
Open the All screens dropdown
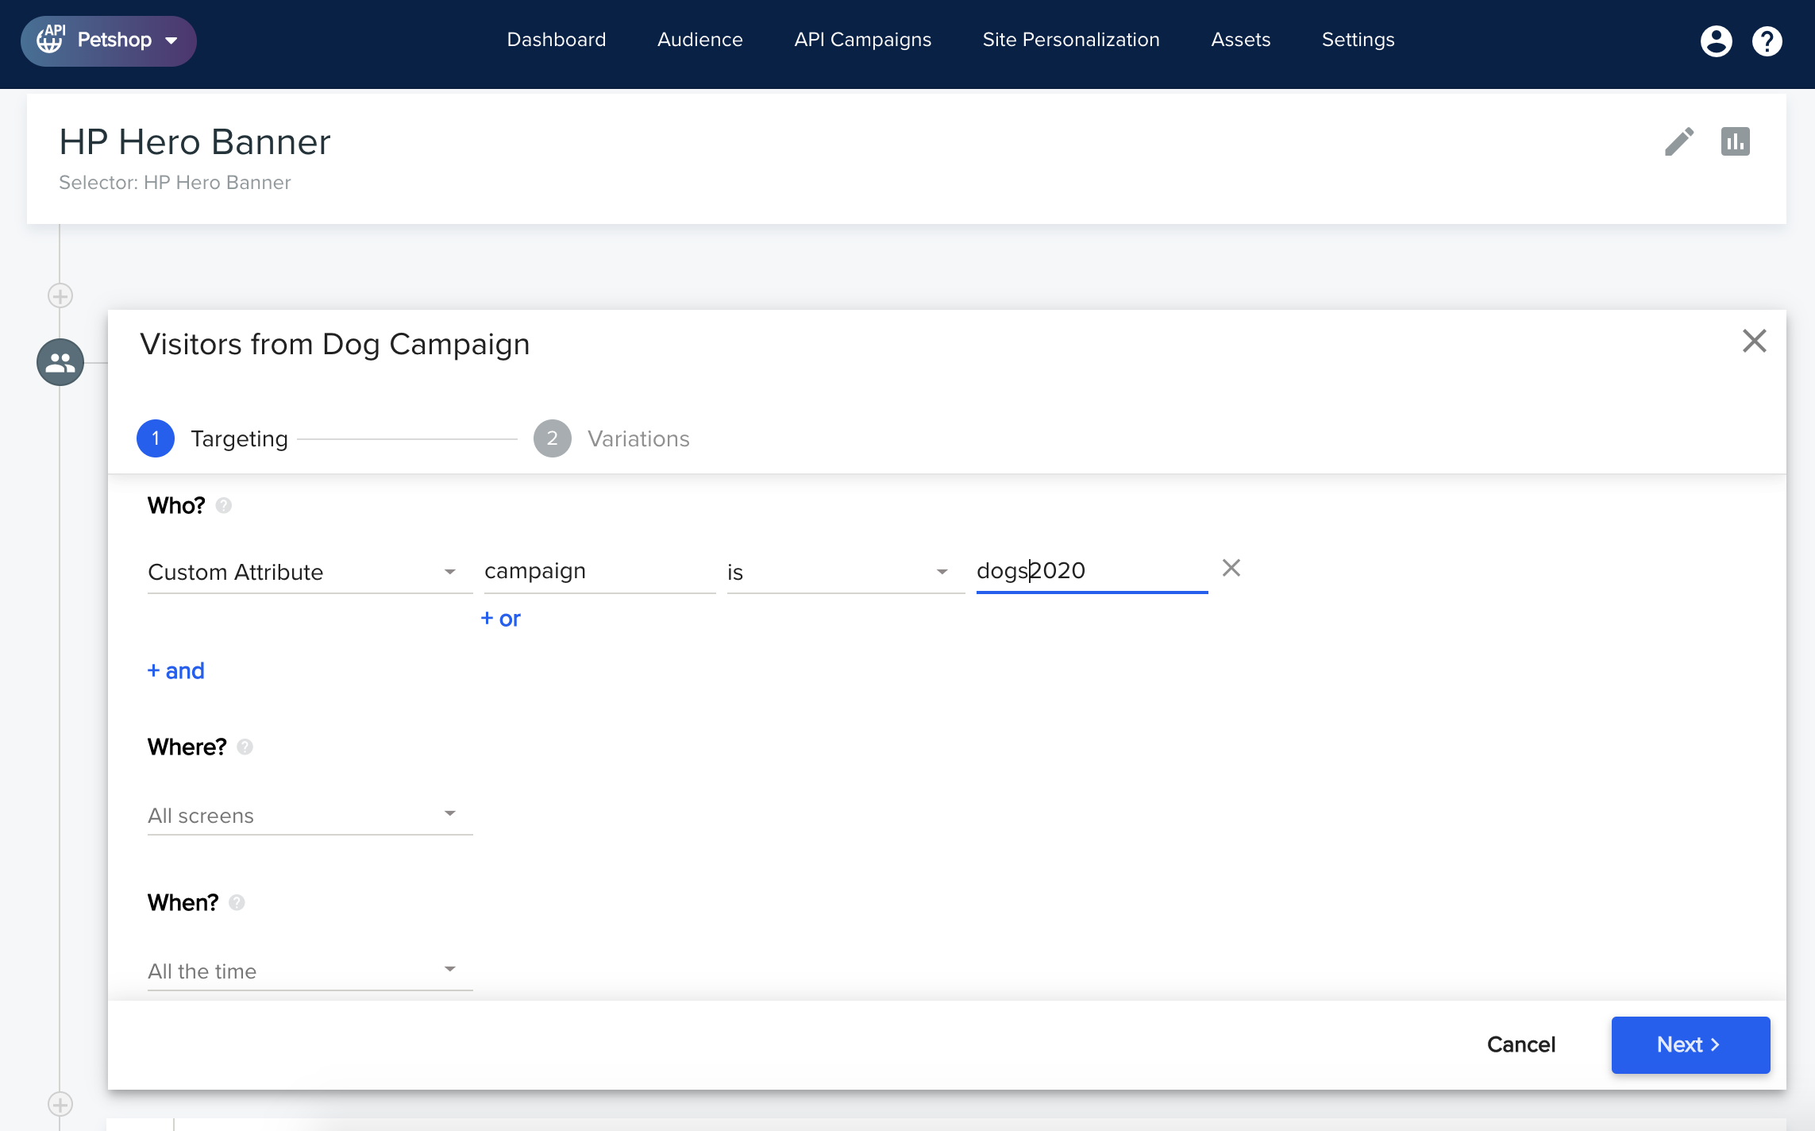310,815
